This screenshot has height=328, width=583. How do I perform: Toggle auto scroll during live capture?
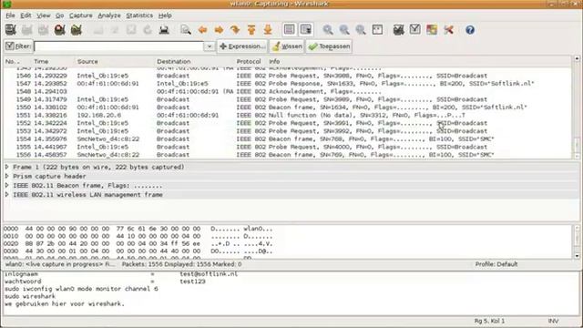306,30
